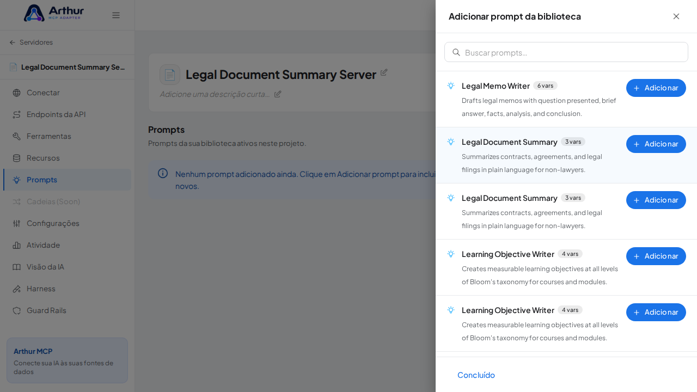
Task: Click the magnifier icon in search box
Action: pyautogui.click(x=456, y=52)
